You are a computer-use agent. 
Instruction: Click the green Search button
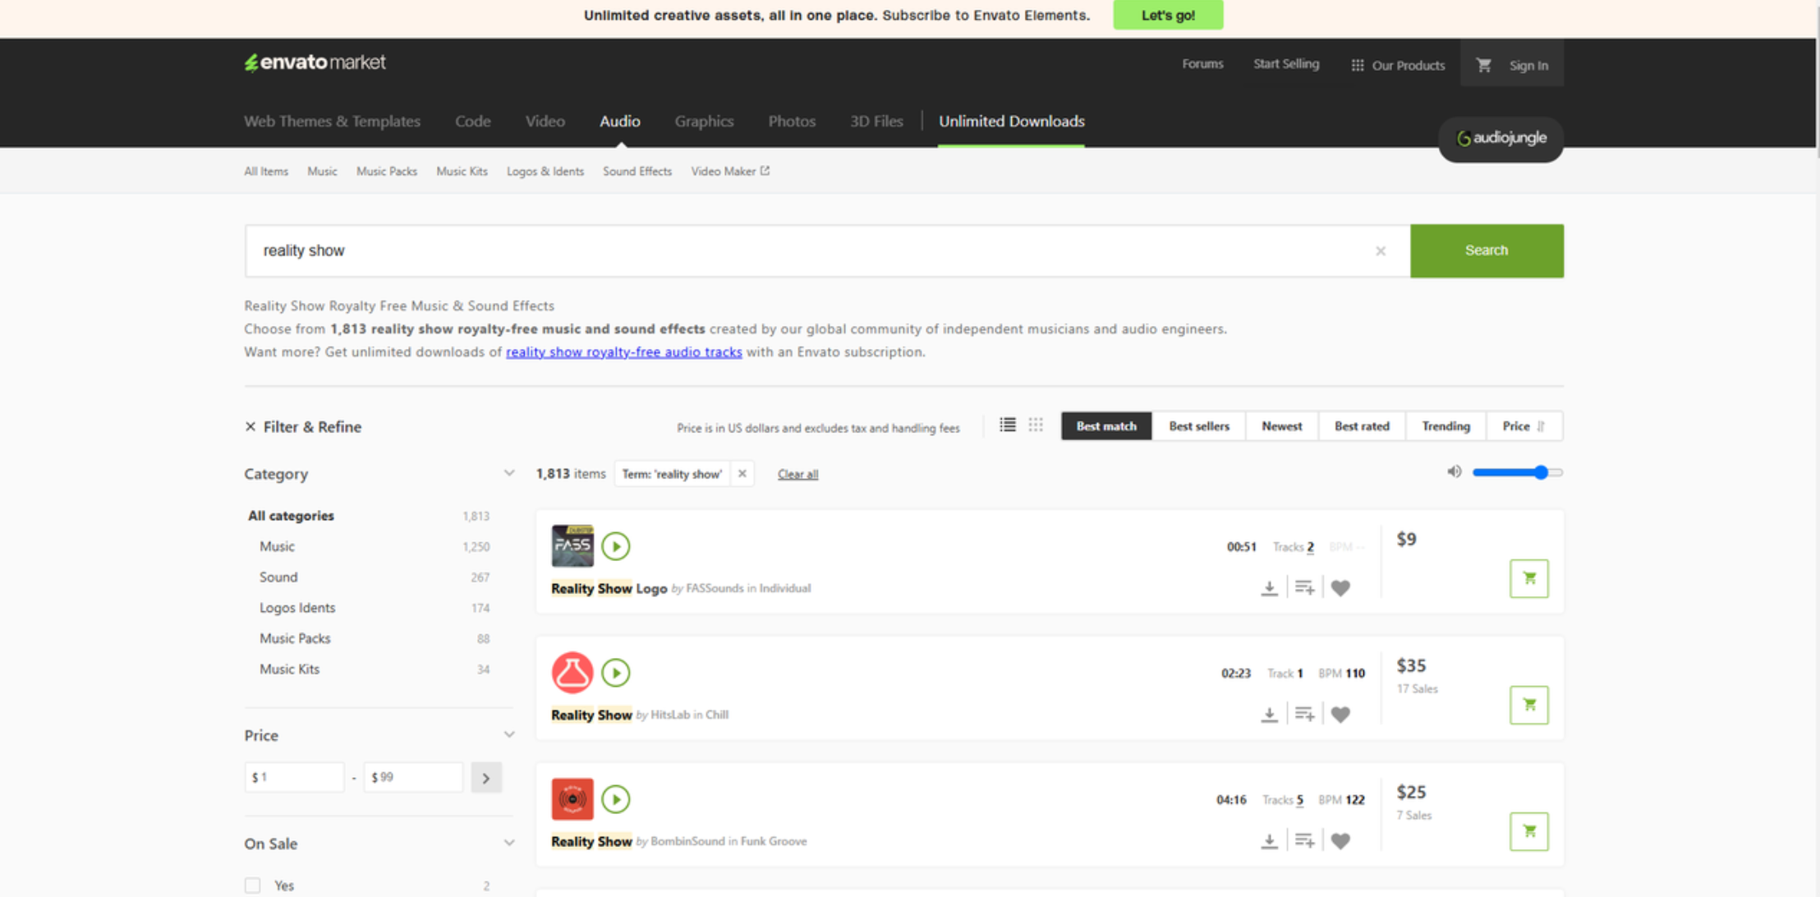click(x=1486, y=251)
